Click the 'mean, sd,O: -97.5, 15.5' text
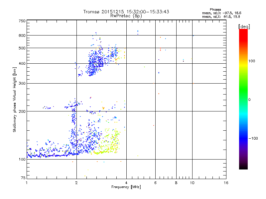 [x=221, y=13]
